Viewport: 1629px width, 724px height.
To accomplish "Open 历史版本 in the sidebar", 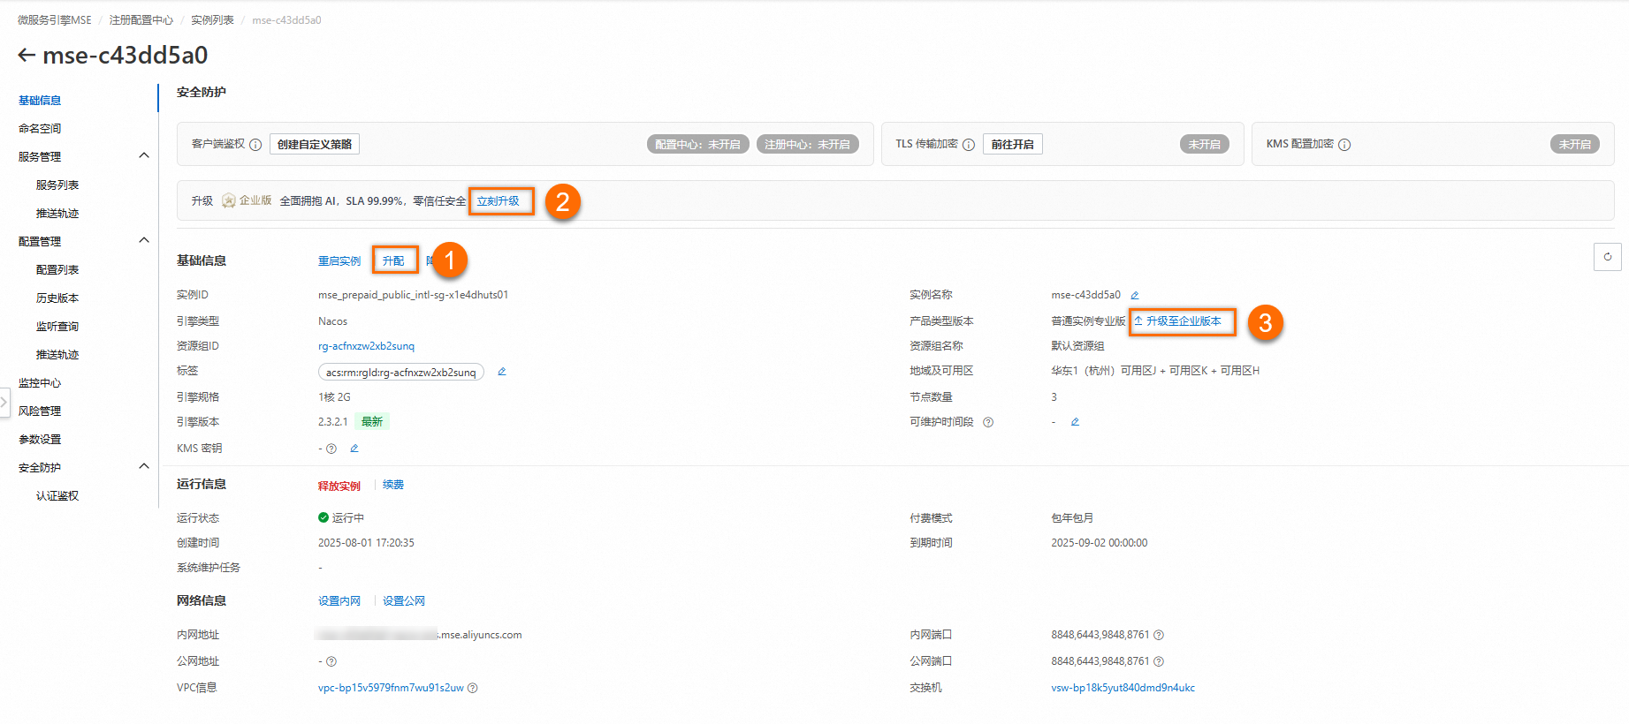I will (57, 298).
